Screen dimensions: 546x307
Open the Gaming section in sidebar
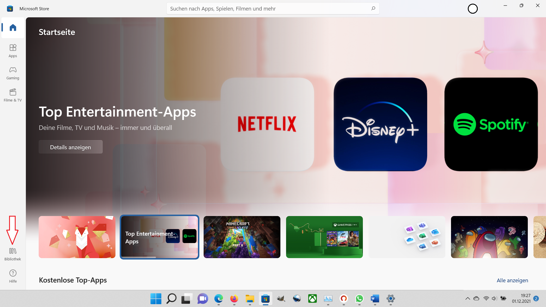pos(13,73)
